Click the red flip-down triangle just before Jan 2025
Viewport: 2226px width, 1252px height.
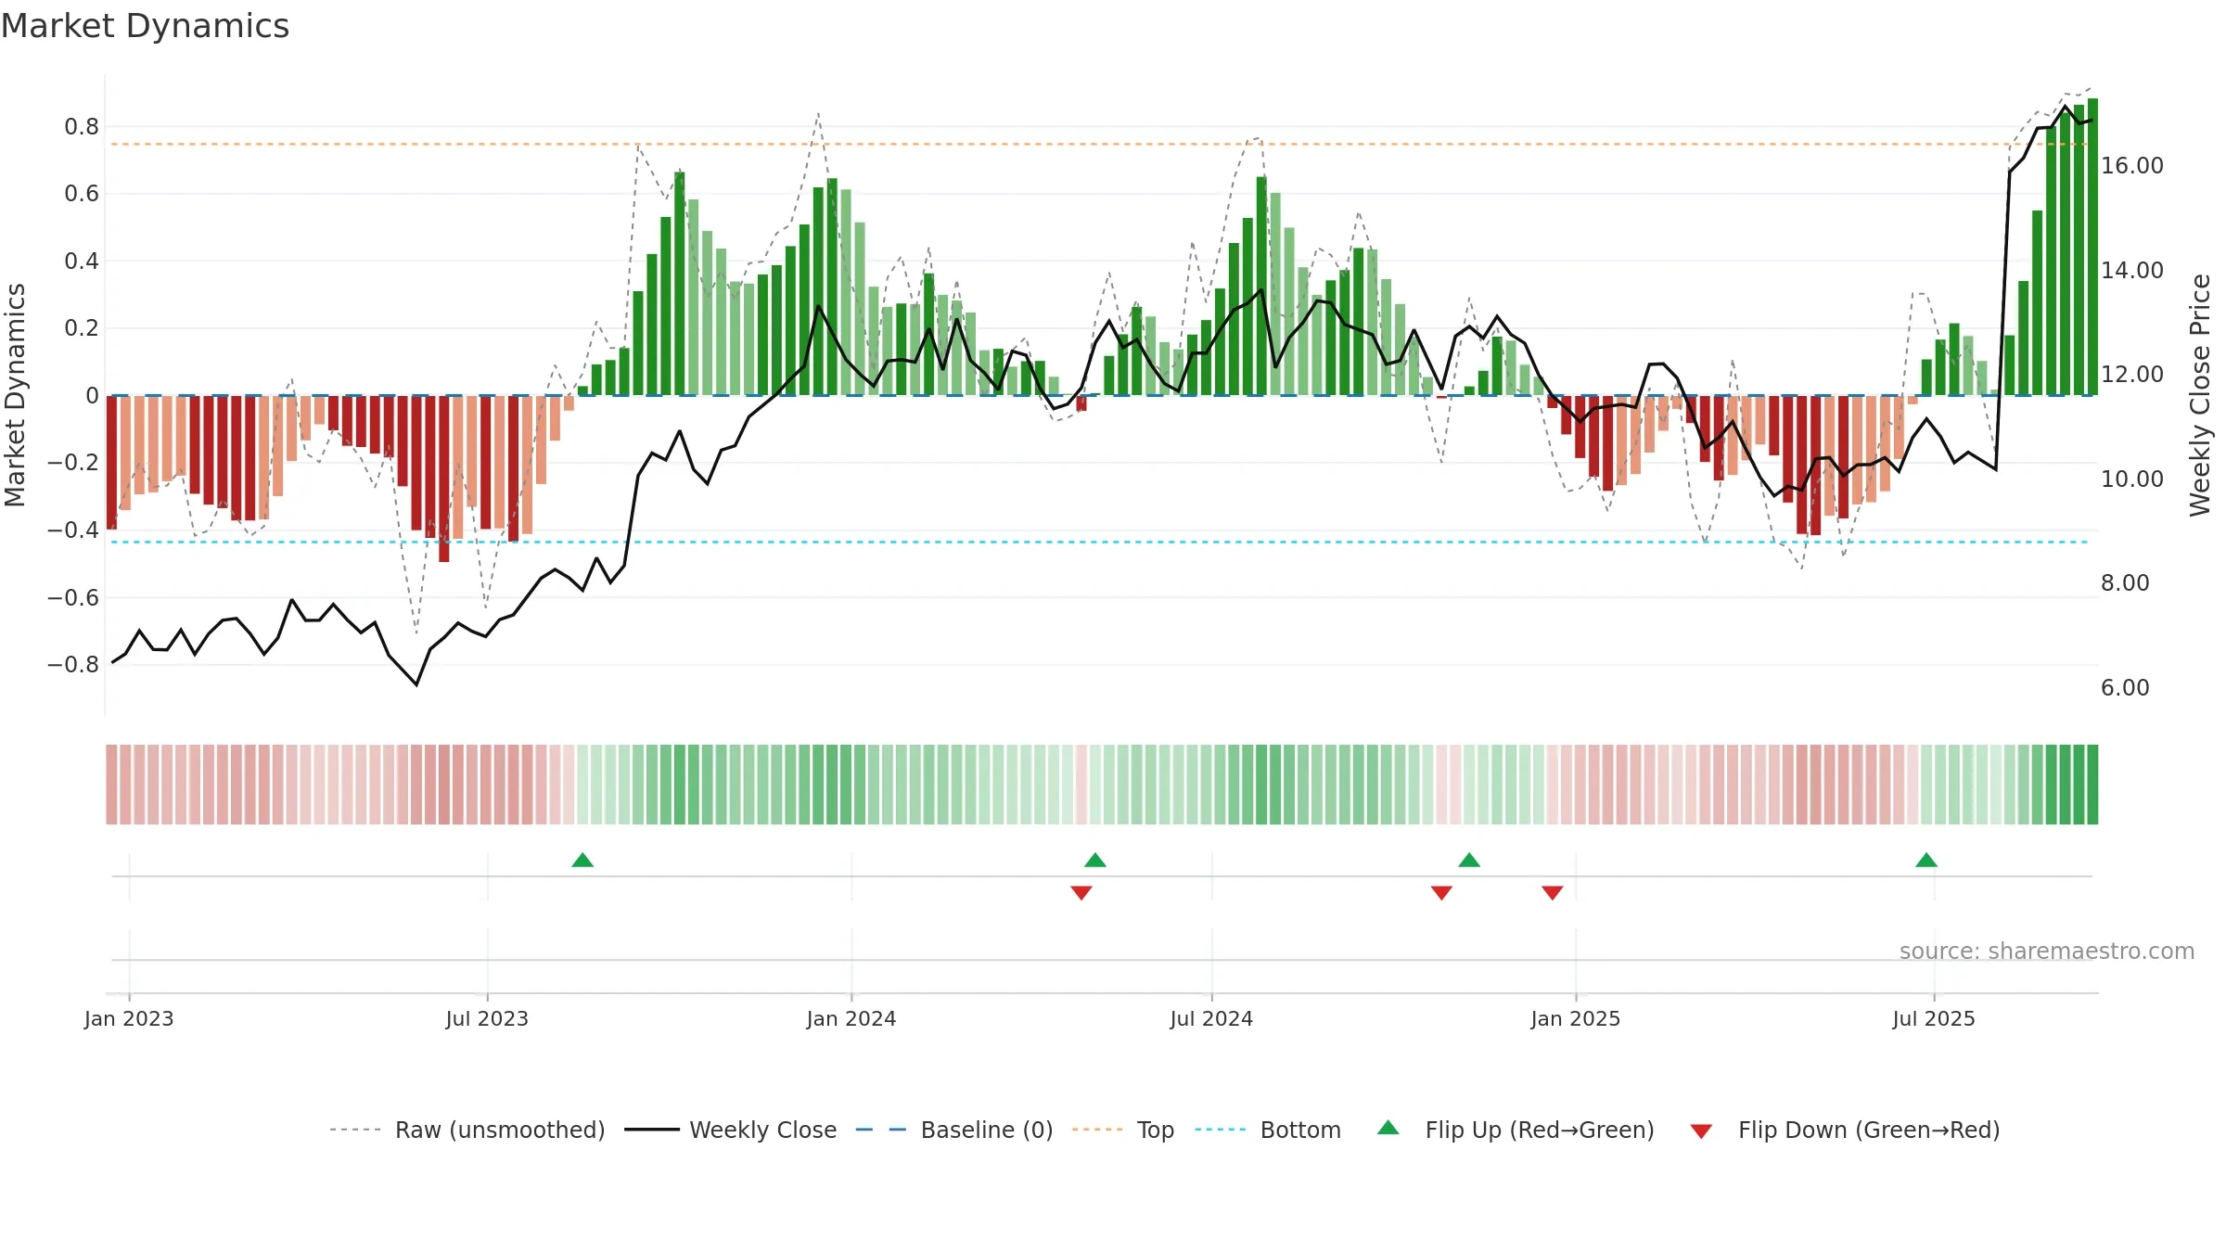tap(1553, 892)
